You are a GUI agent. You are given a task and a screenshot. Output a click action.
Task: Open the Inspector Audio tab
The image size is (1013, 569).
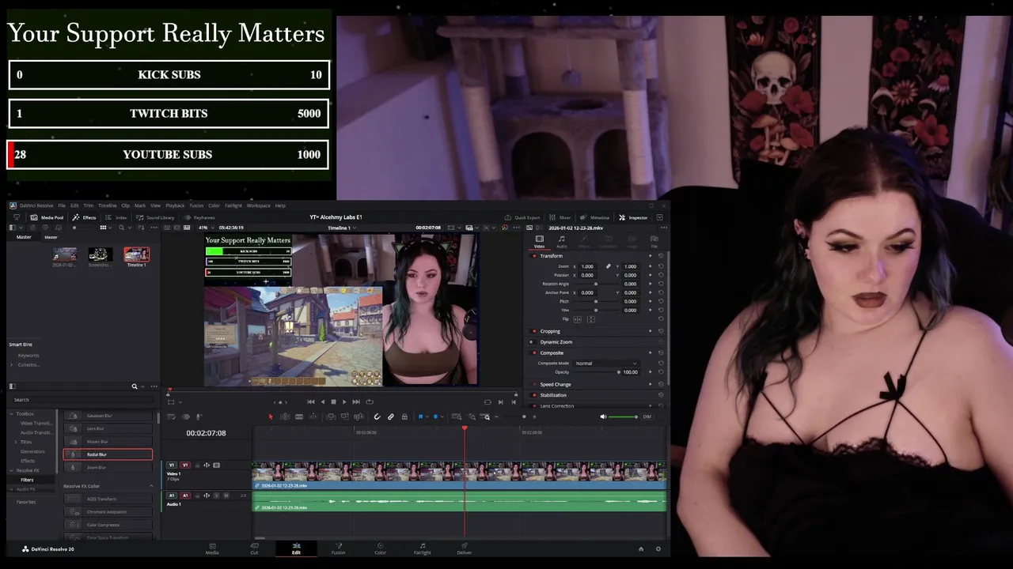562,241
